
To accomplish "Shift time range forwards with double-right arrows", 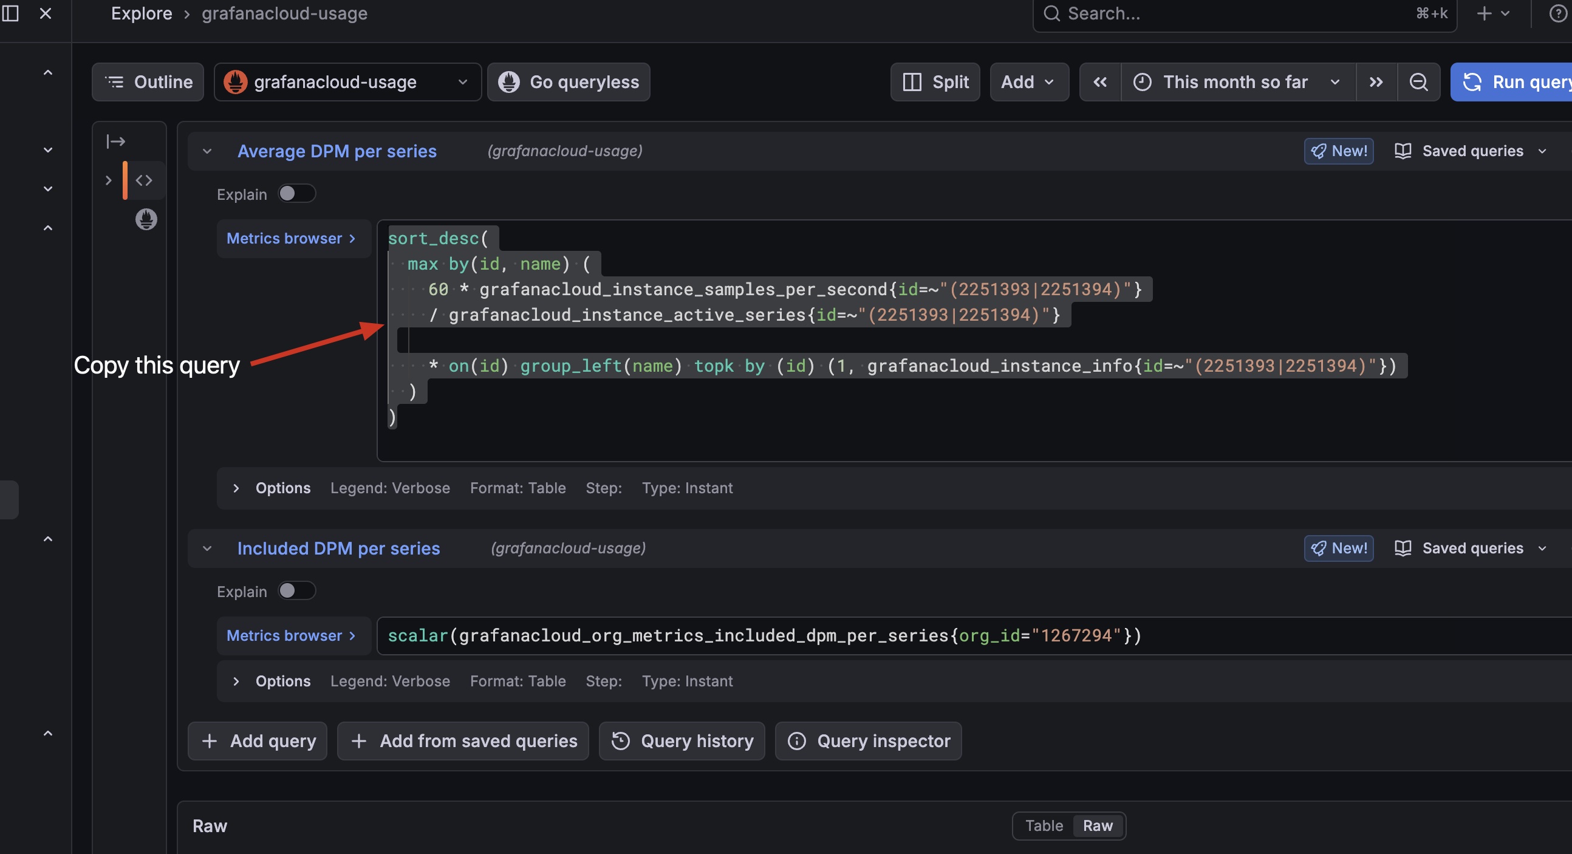I will [x=1375, y=82].
